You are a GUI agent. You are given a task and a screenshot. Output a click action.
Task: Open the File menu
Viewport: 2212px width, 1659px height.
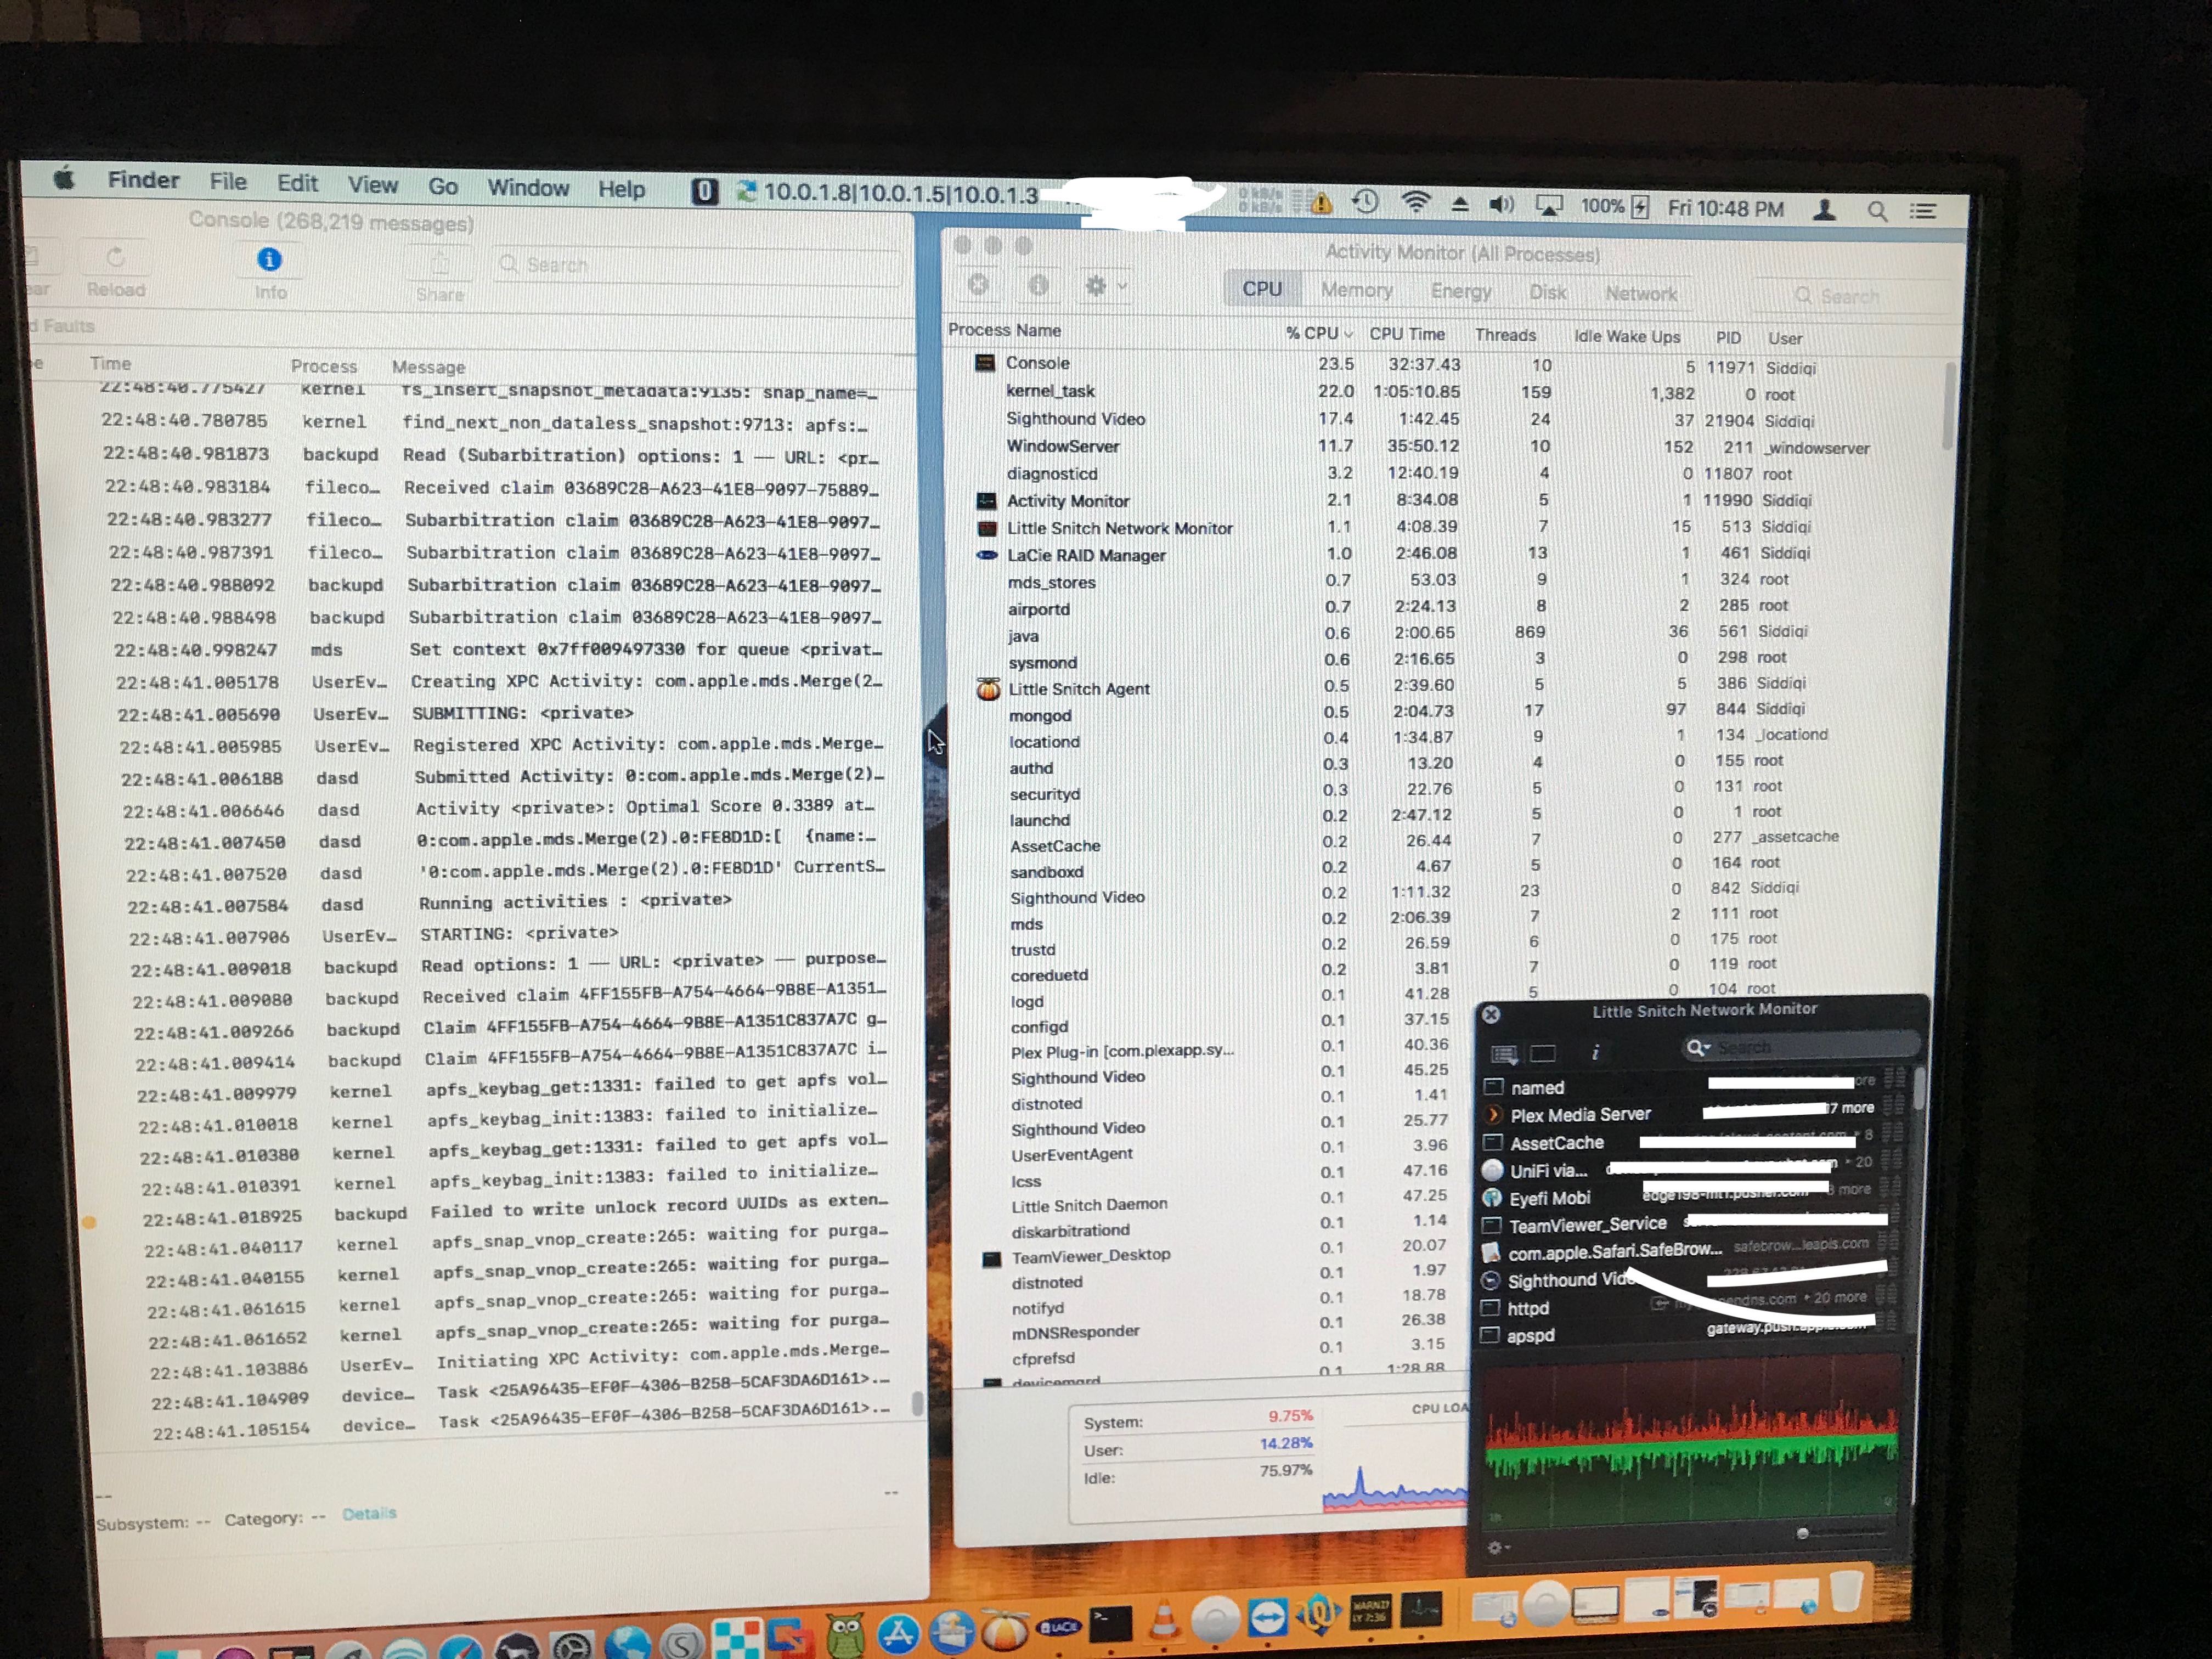[x=228, y=182]
